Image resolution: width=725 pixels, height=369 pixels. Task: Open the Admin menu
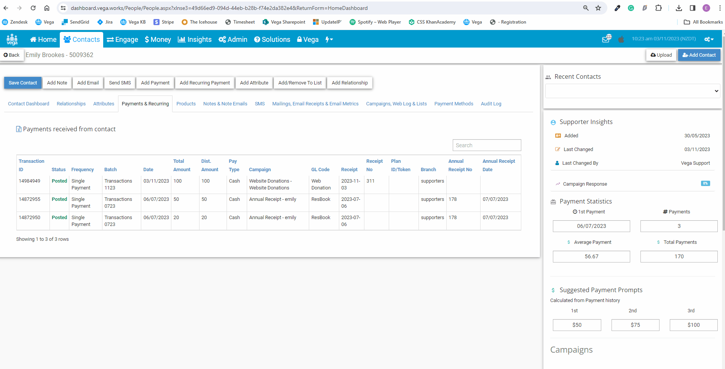click(x=233, y=40)
